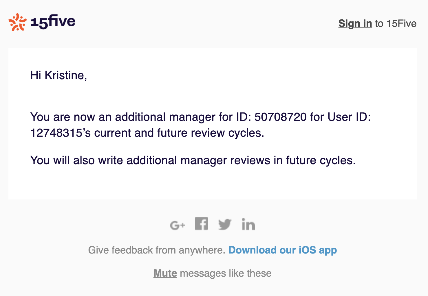Select the sentence about additional manager reviews
Image resolution: width=428 pixels, height=296 pixels.
coord(193,160)
